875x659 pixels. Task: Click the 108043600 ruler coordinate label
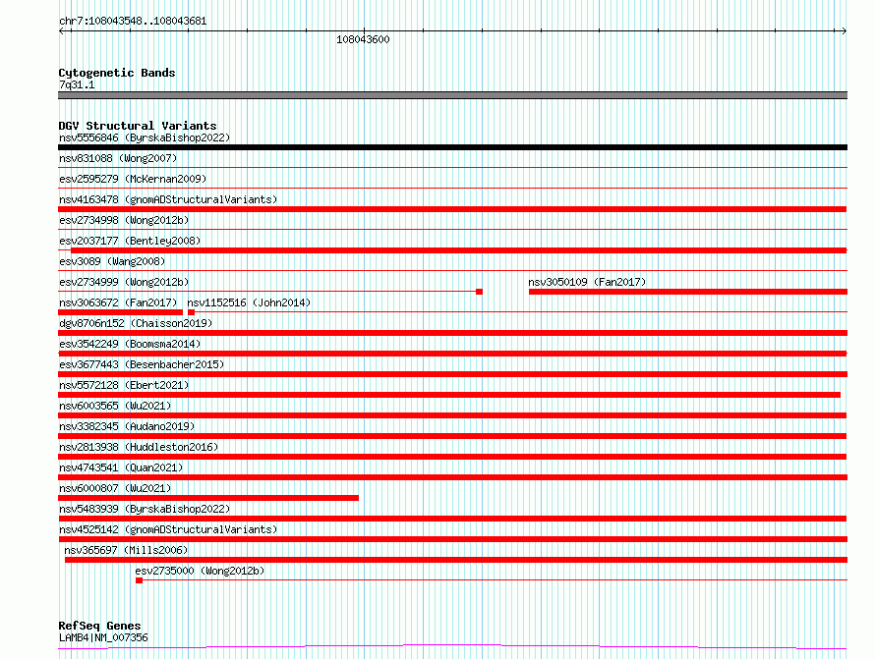pos(363,39)
